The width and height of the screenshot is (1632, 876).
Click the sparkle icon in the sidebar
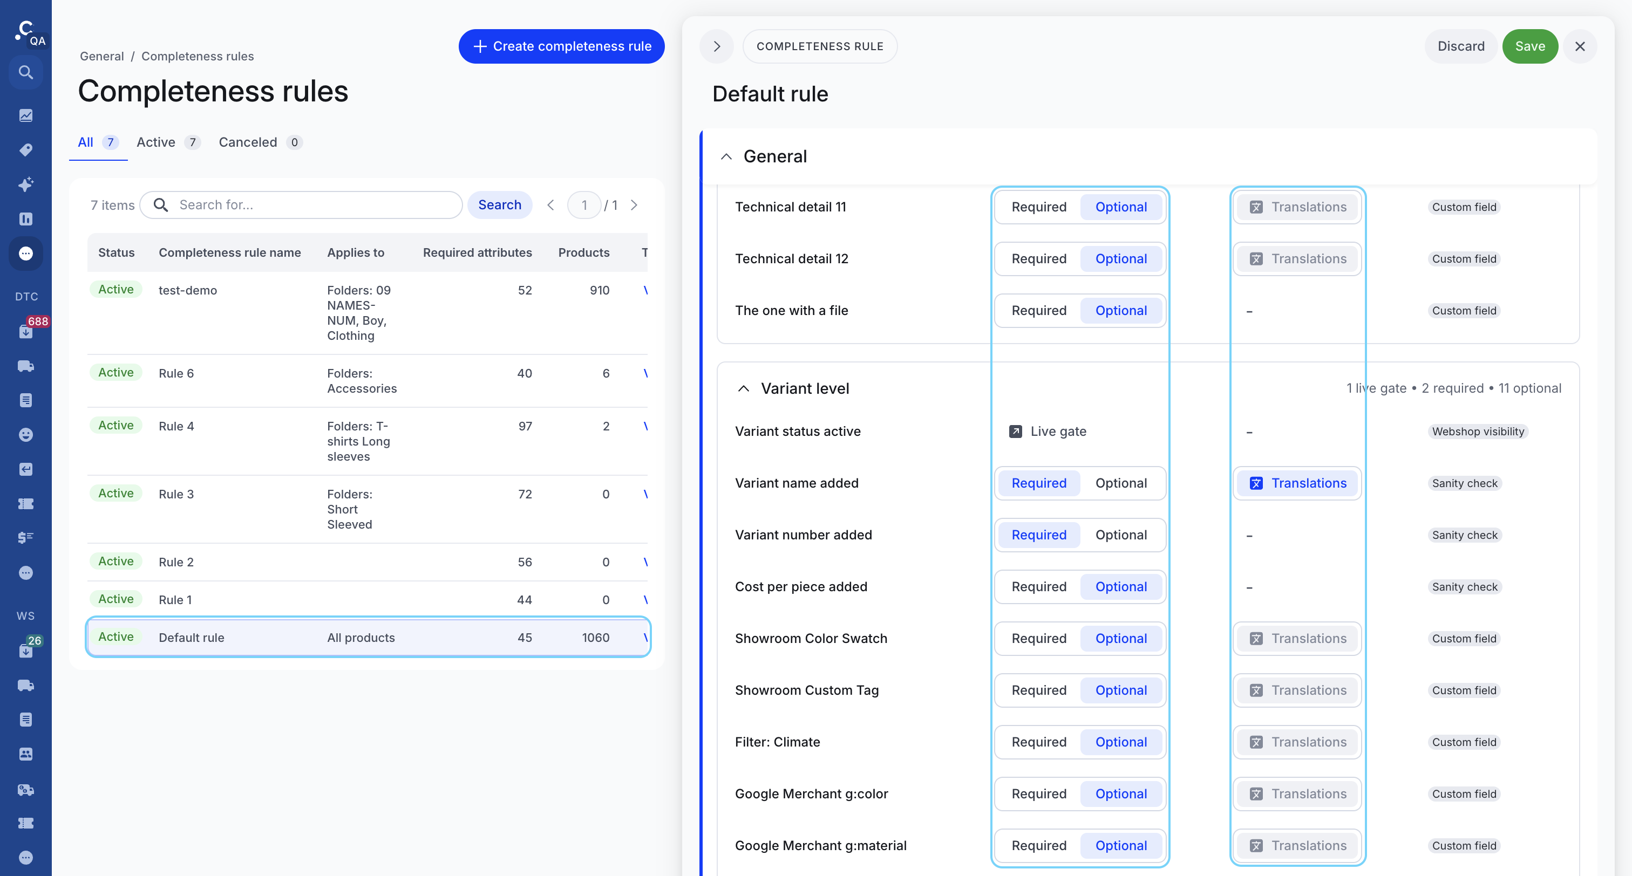point(25,184)
